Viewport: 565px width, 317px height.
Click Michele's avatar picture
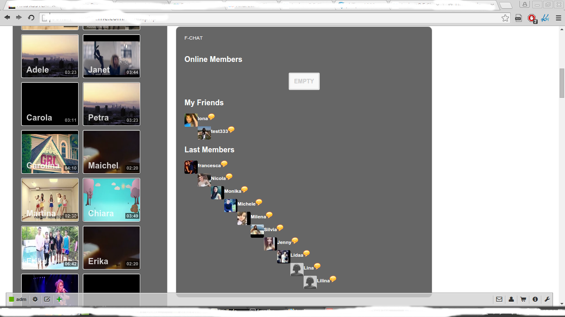231,206
